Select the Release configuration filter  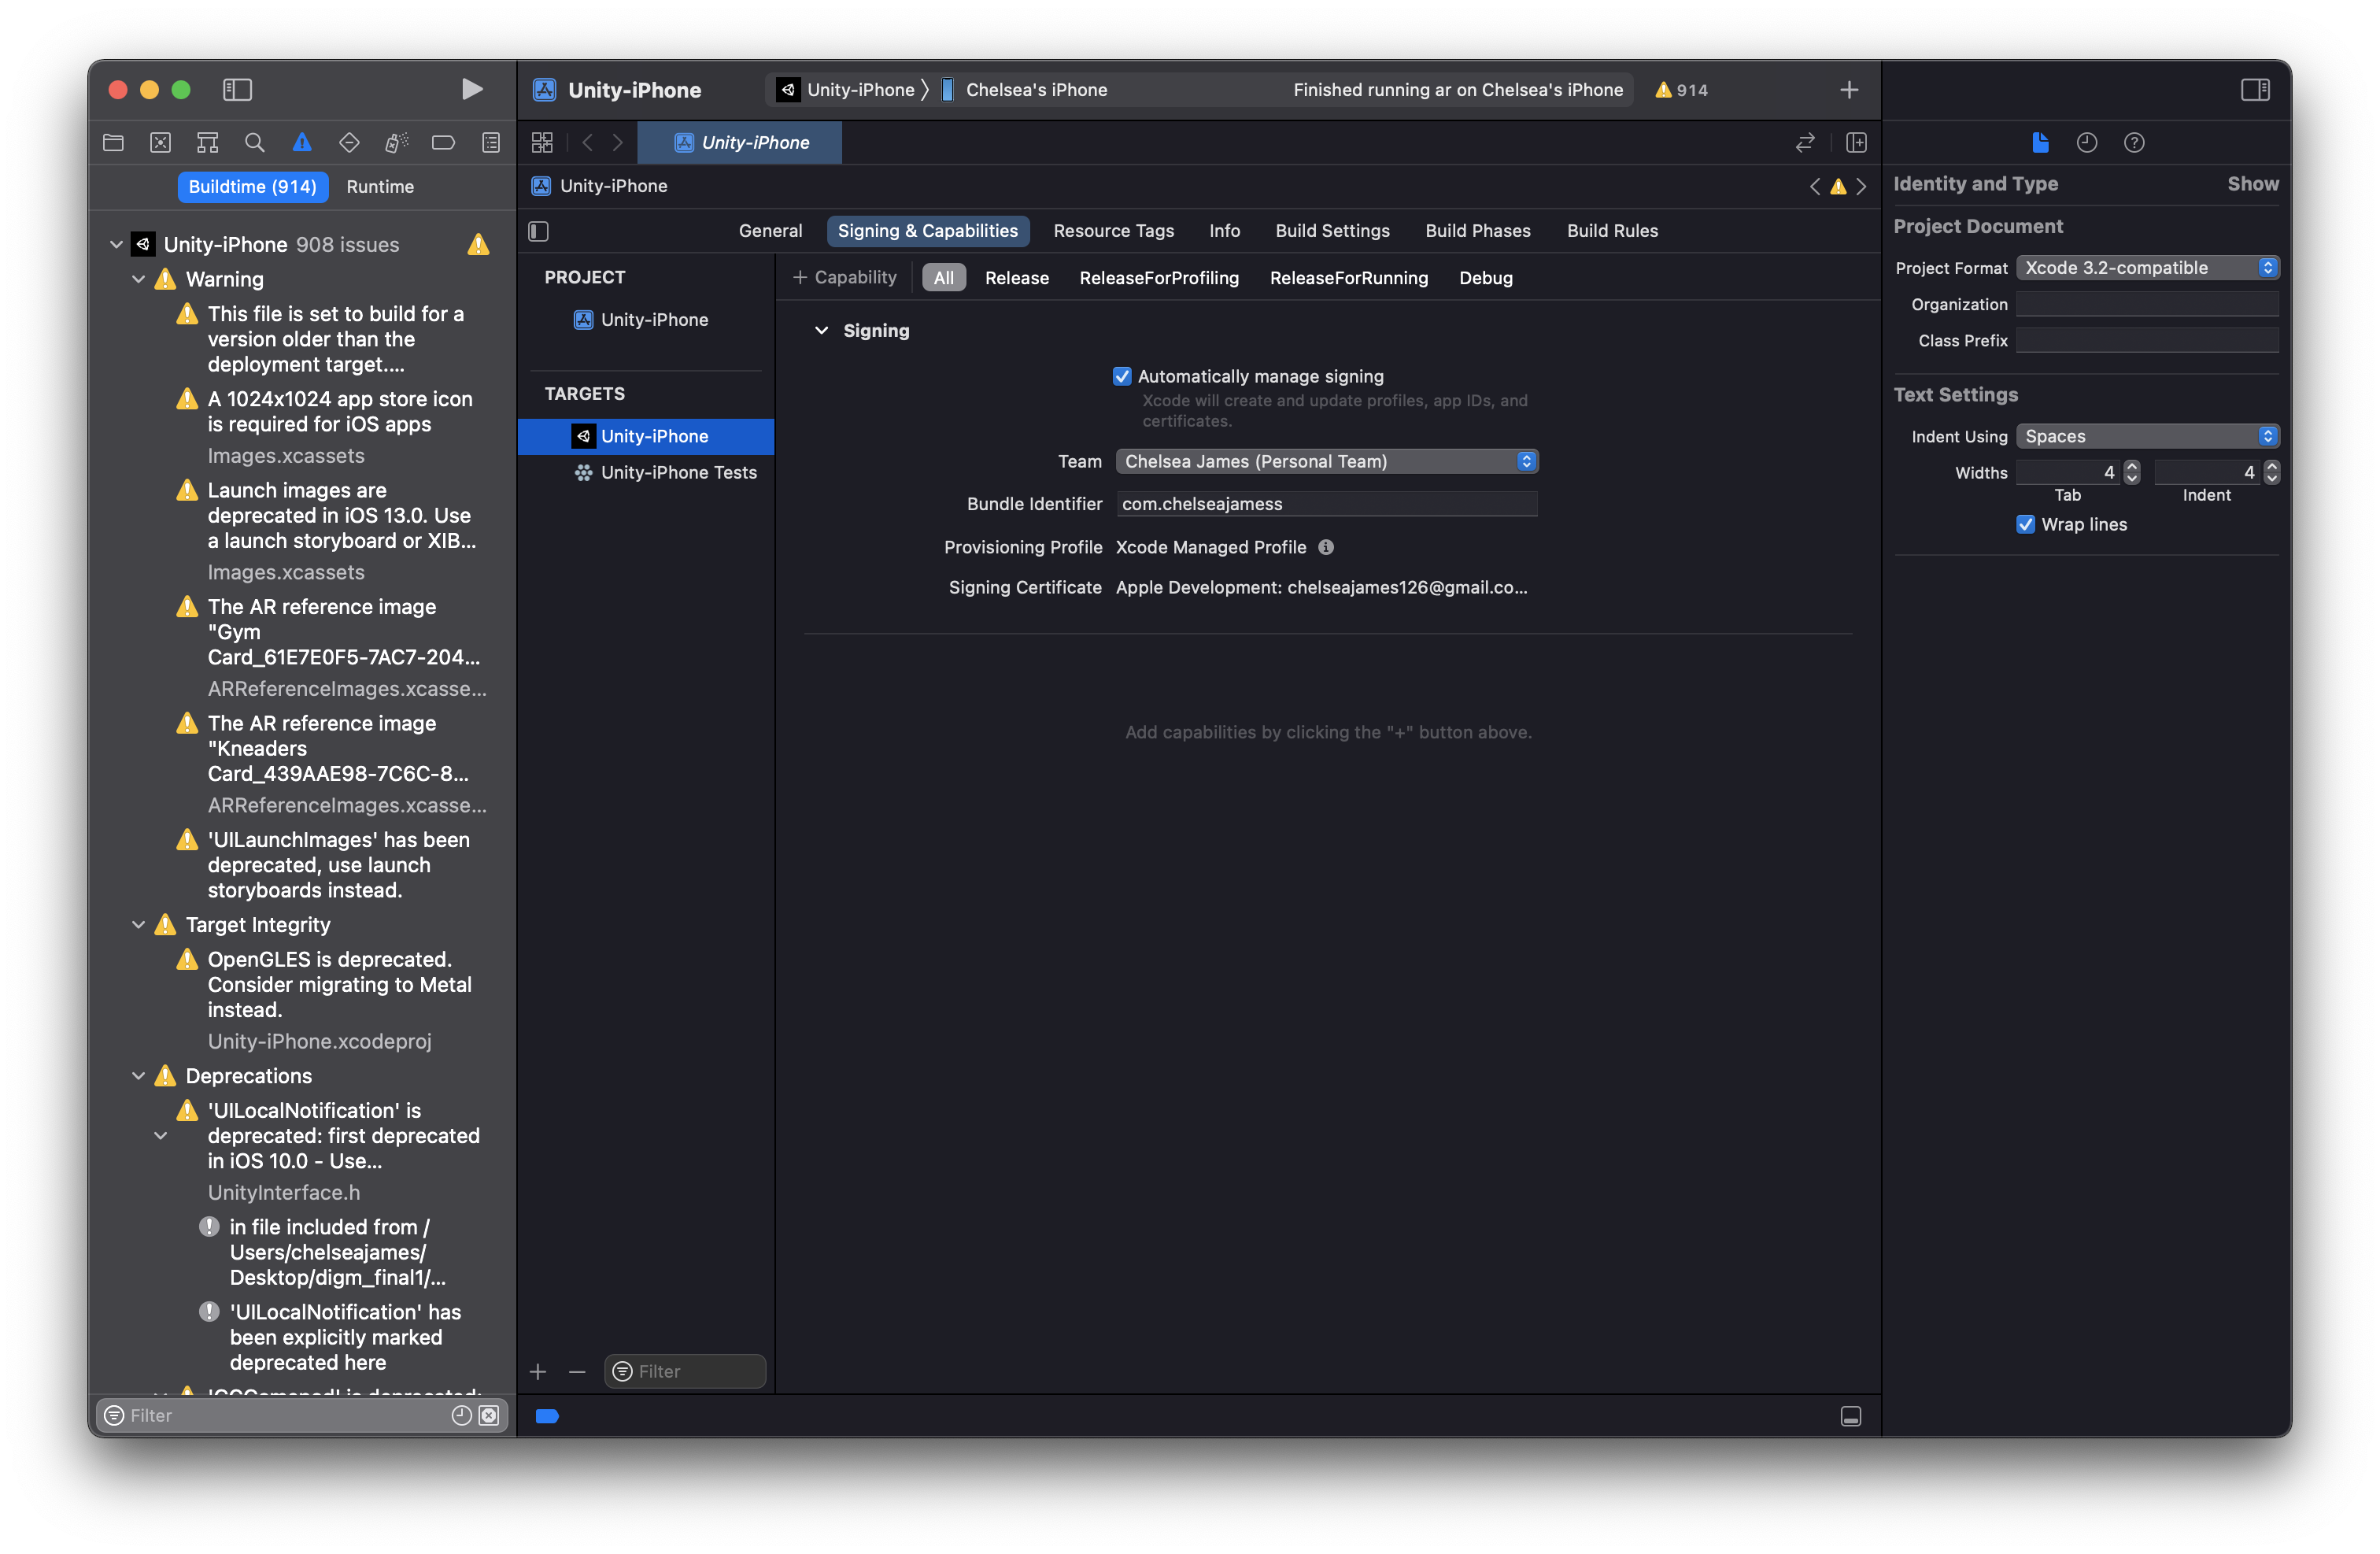coord(1016,278)
